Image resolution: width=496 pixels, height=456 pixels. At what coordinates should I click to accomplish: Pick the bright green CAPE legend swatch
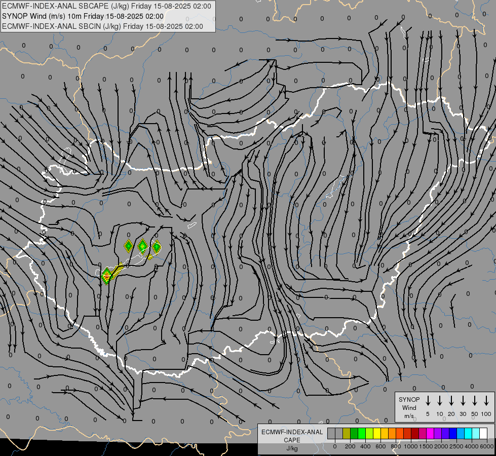tap(362, 433)
